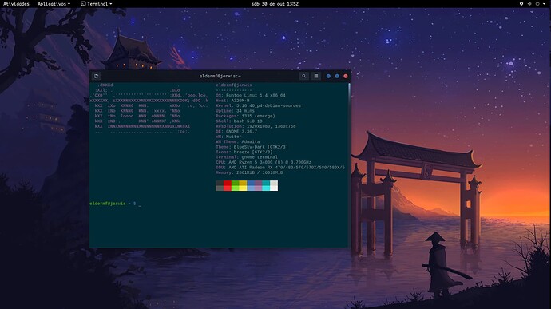This screenshot has width=551, height=309.
Task: Click the dark green color block
Action: (235, 183)
